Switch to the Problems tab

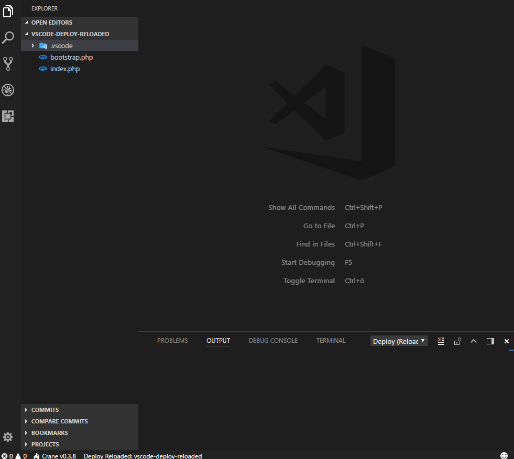coord(172,341)
